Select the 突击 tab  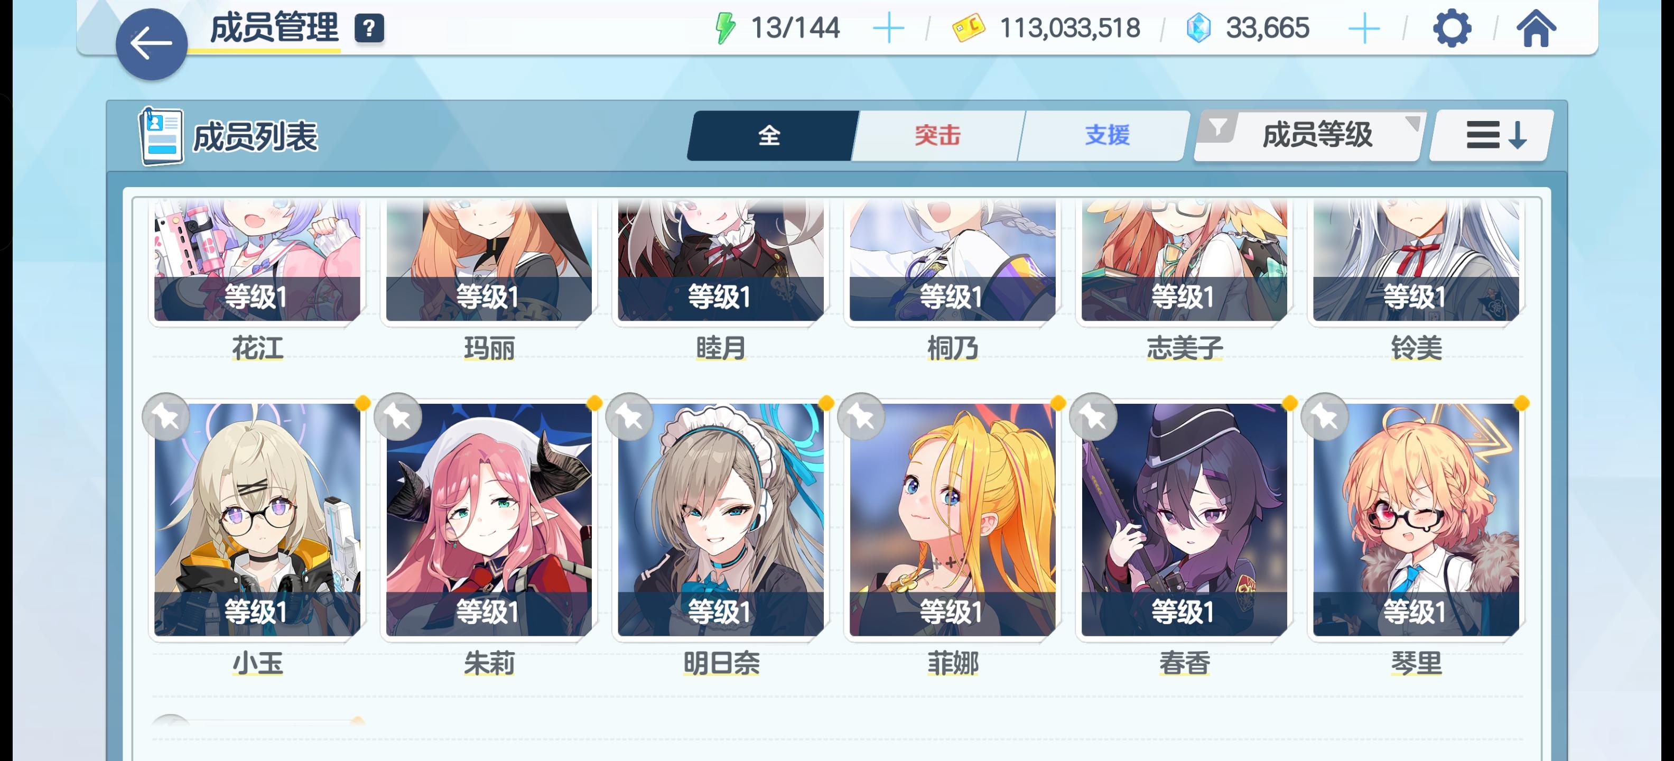(x=936, y=135)
